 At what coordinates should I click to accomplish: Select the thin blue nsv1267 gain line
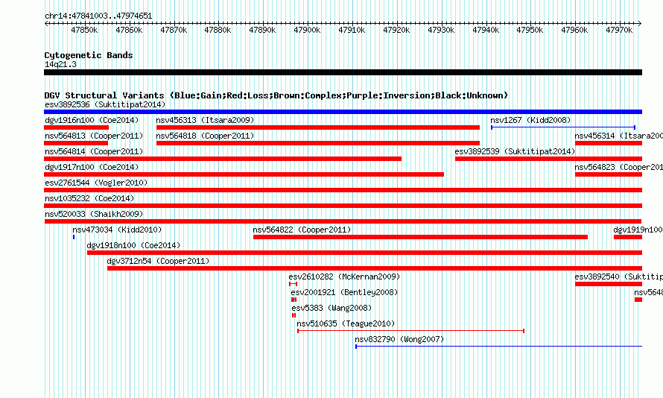[x=563, y=127]
